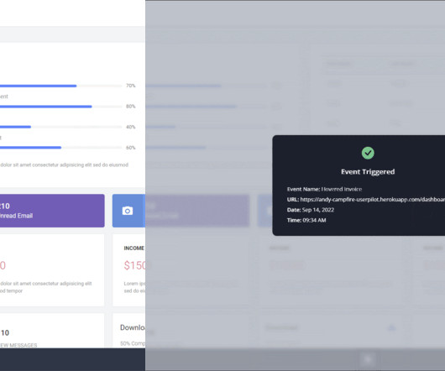Click the 09:34 AM time line
This screenshot has width=445, height=371.
(x=306, y=220)
